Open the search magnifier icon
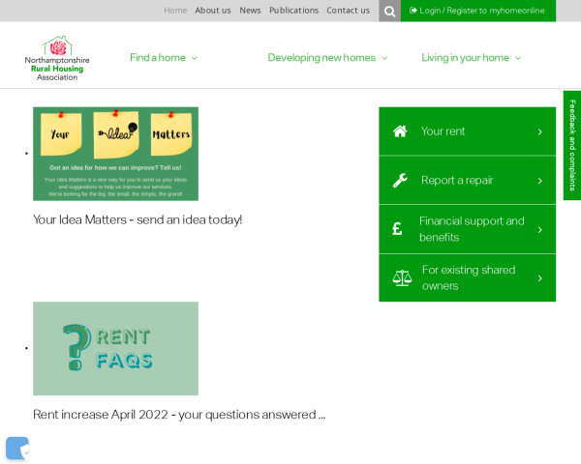Image resolution: width=581 pixels, height=464 pixels. 389,11
